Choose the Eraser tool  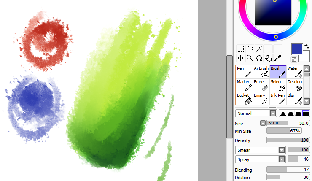tap(261, 85)
